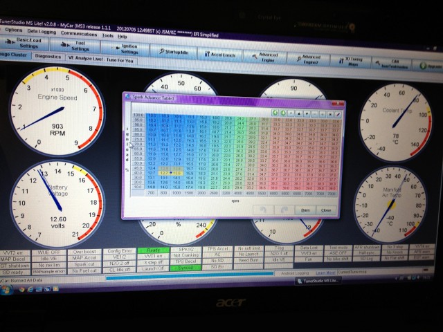
Task: Click the 10.0 load axis bin
Action: point(138,187)
